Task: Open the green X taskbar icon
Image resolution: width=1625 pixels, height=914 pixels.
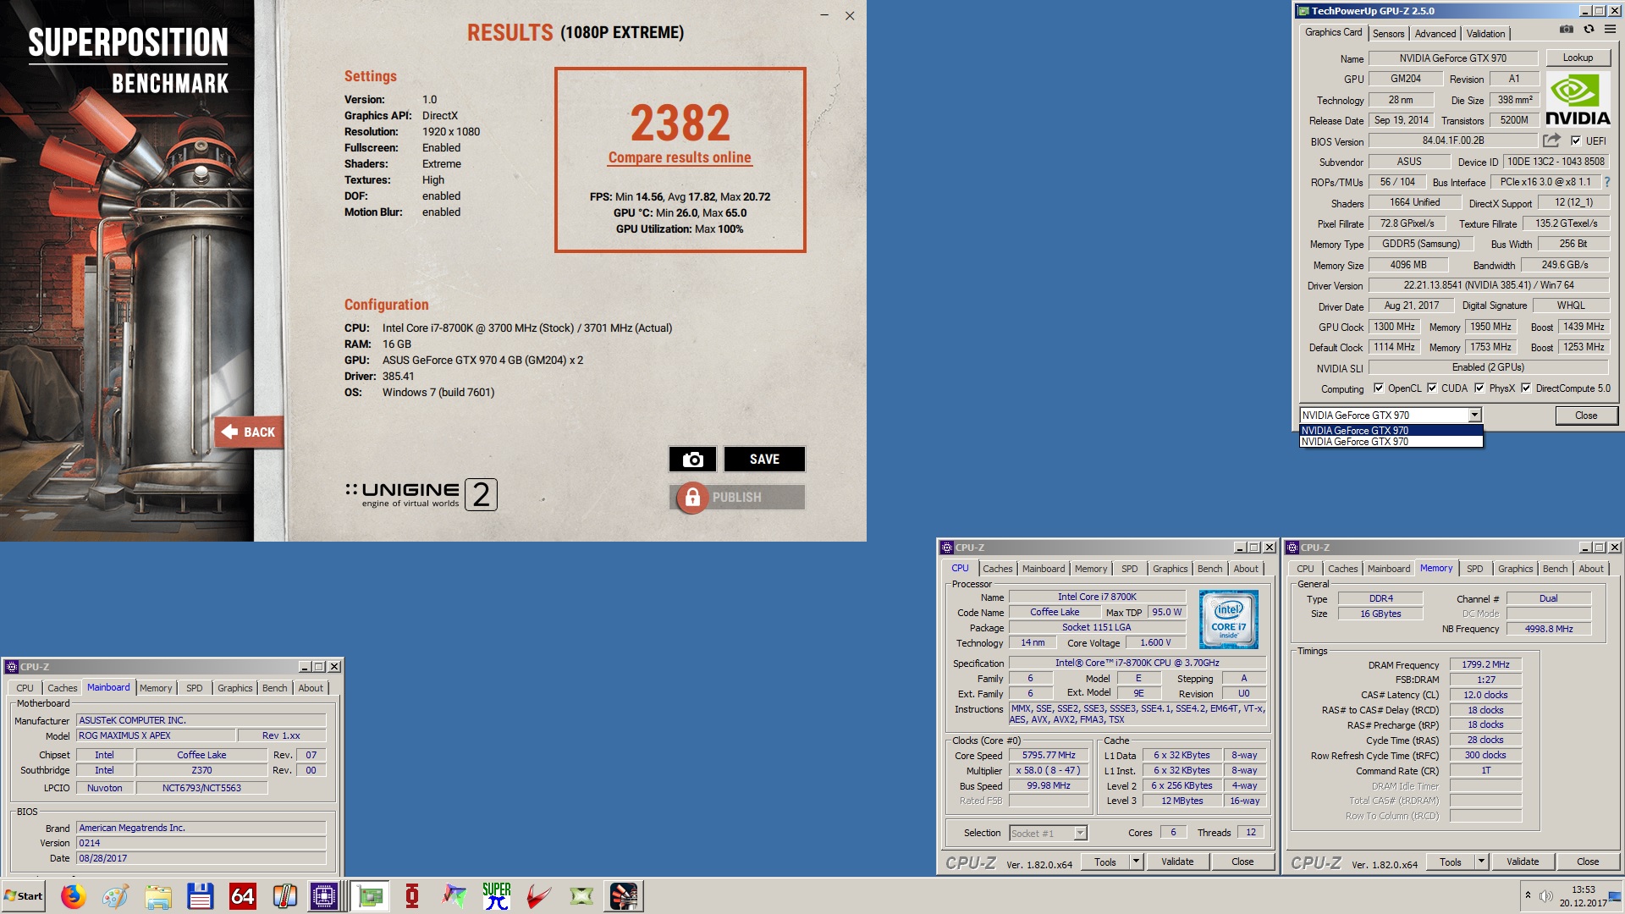Action: click(581, 896)
